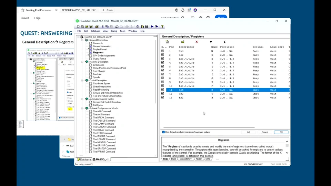Click the Init button
331x186 pixels.
click(x=248, y=132)
